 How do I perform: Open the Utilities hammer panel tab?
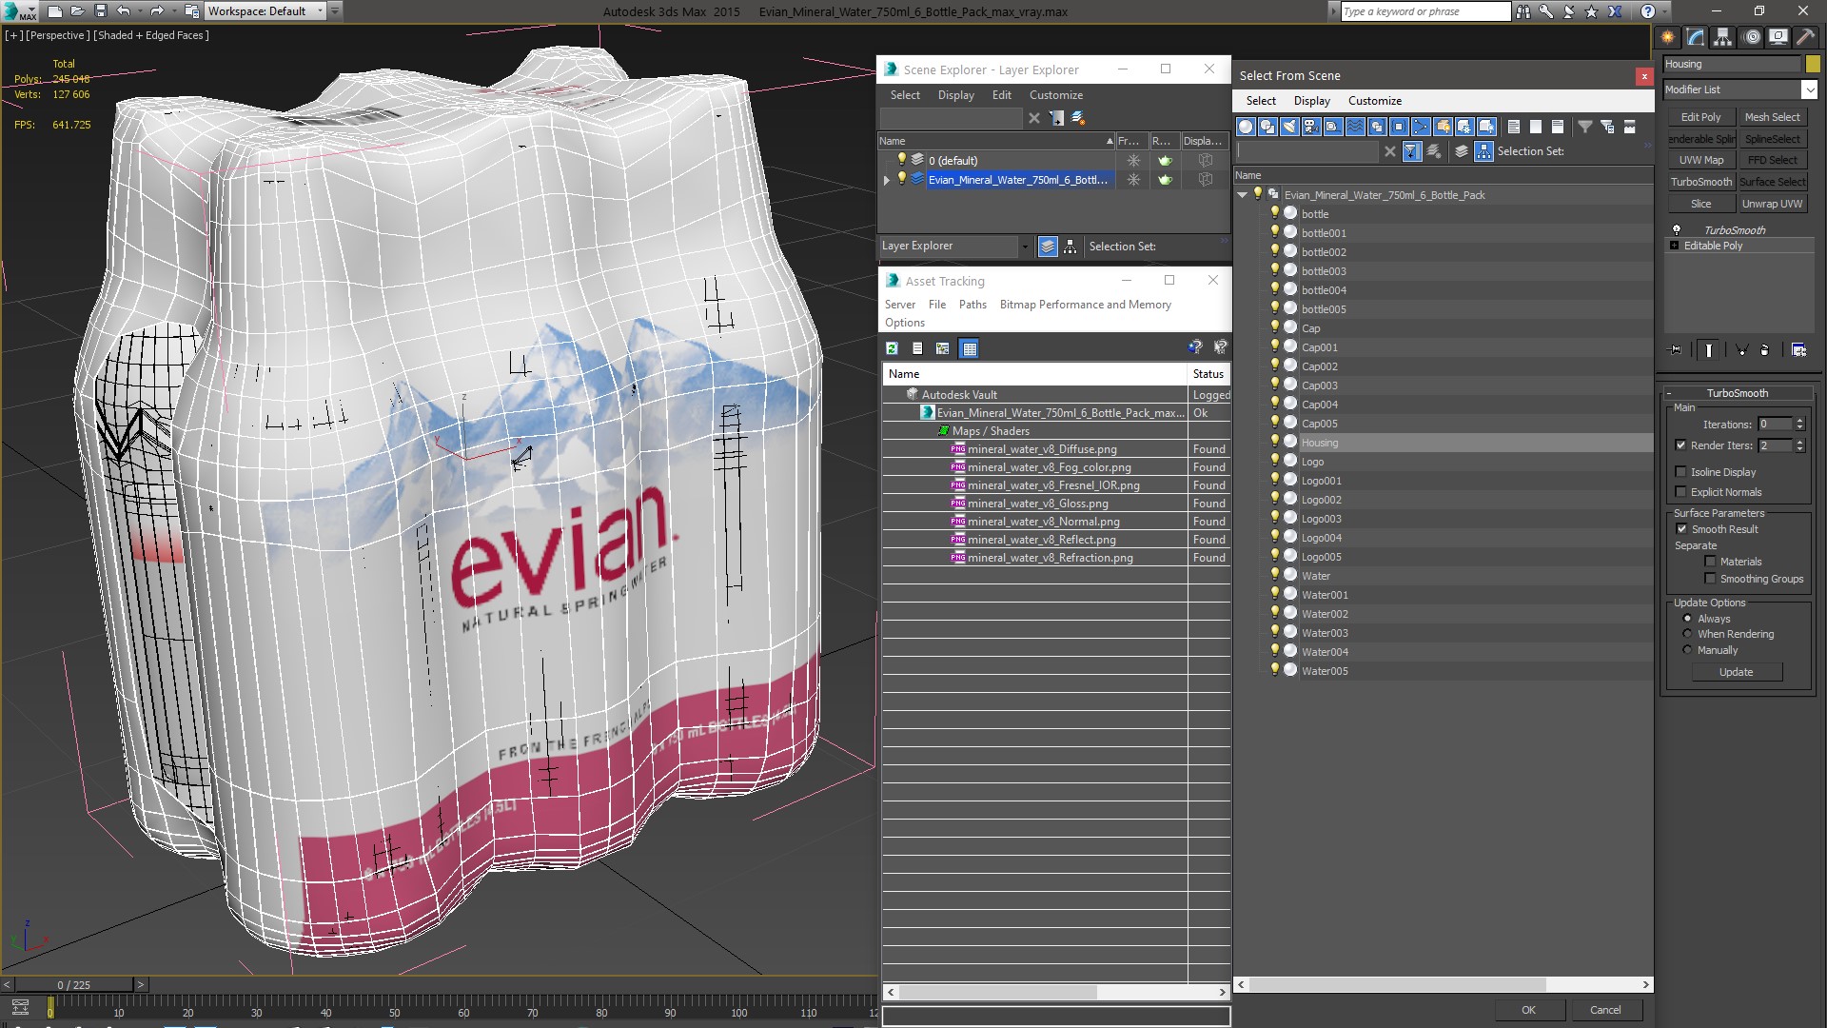click(x=1805, y=37)
